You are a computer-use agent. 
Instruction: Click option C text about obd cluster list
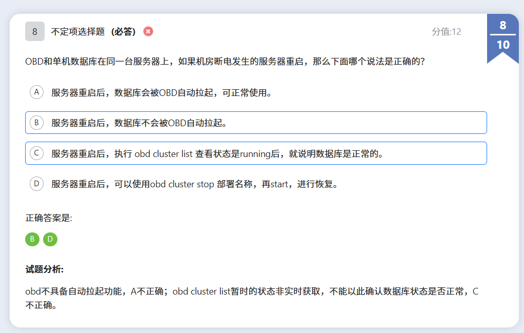(x=217, y=153)
